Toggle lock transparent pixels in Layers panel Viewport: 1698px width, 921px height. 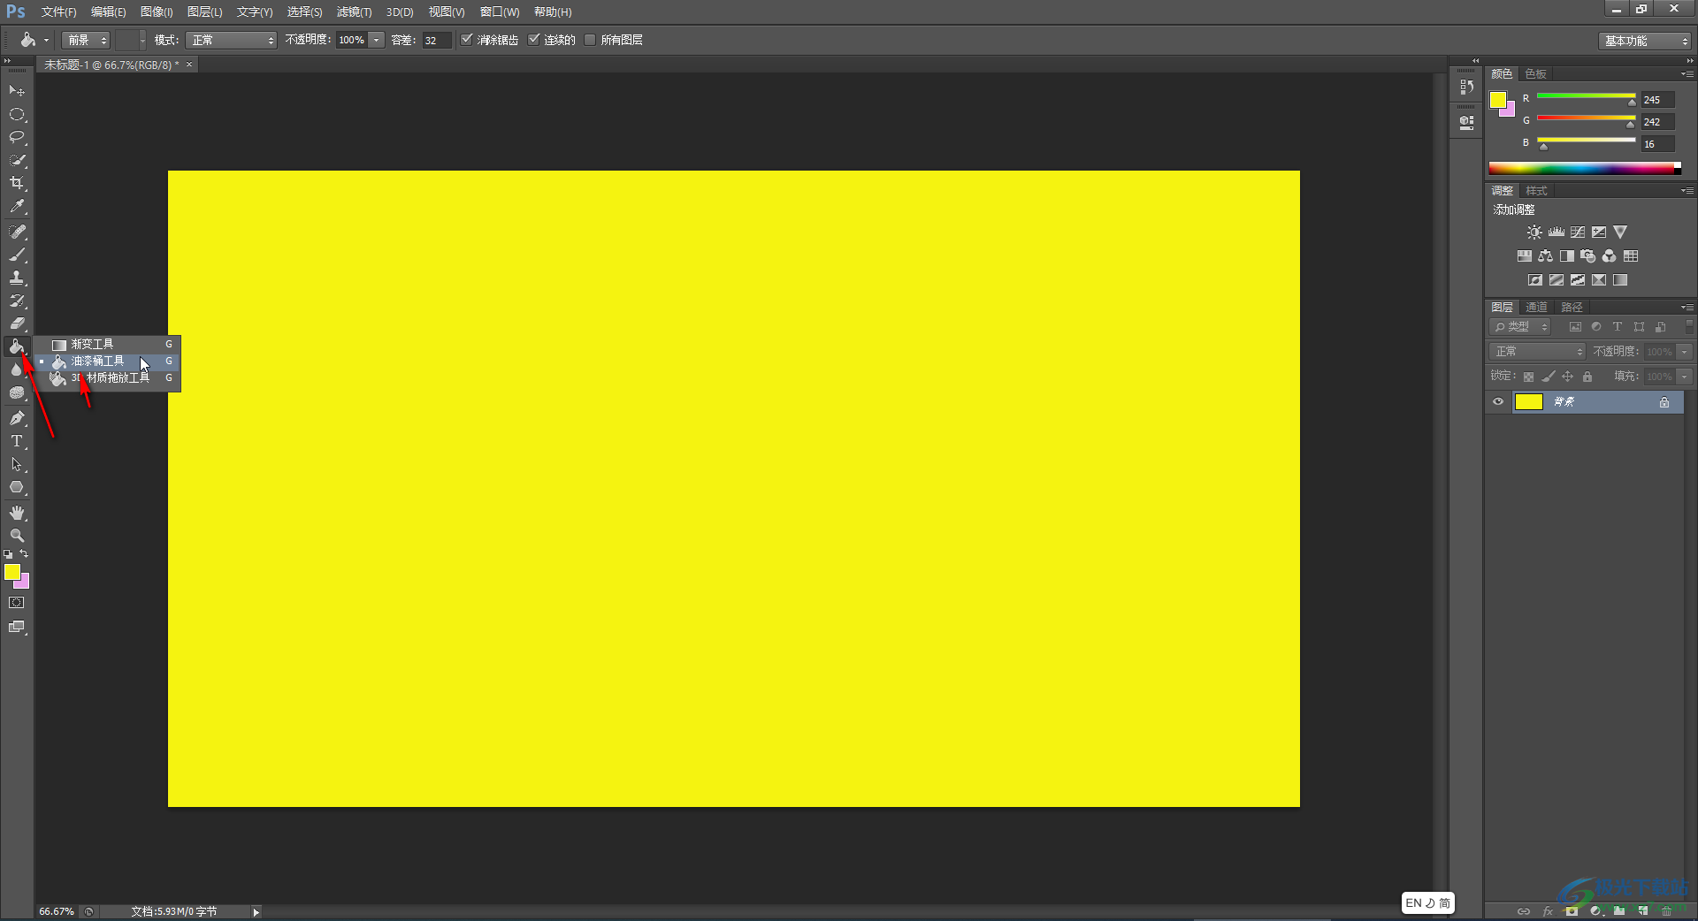pyautogui.click(x=1528, y=377)
